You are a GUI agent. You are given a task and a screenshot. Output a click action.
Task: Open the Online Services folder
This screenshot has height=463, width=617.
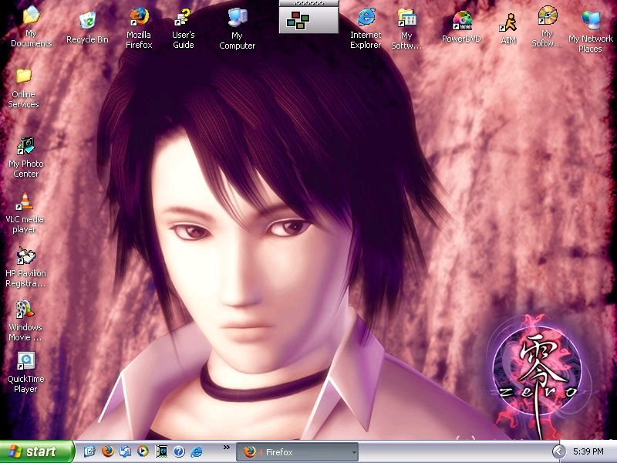point(24,88)
